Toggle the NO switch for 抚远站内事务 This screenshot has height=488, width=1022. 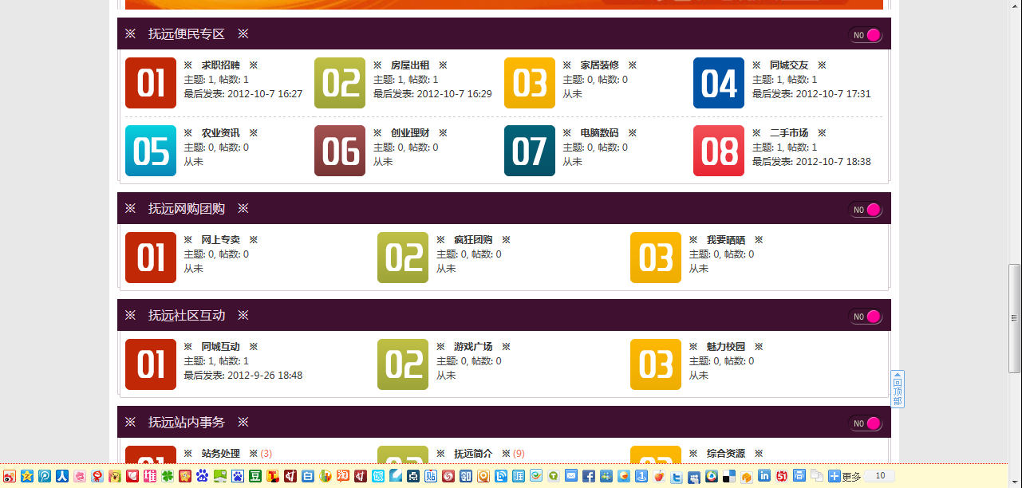(x=866, y=423)
